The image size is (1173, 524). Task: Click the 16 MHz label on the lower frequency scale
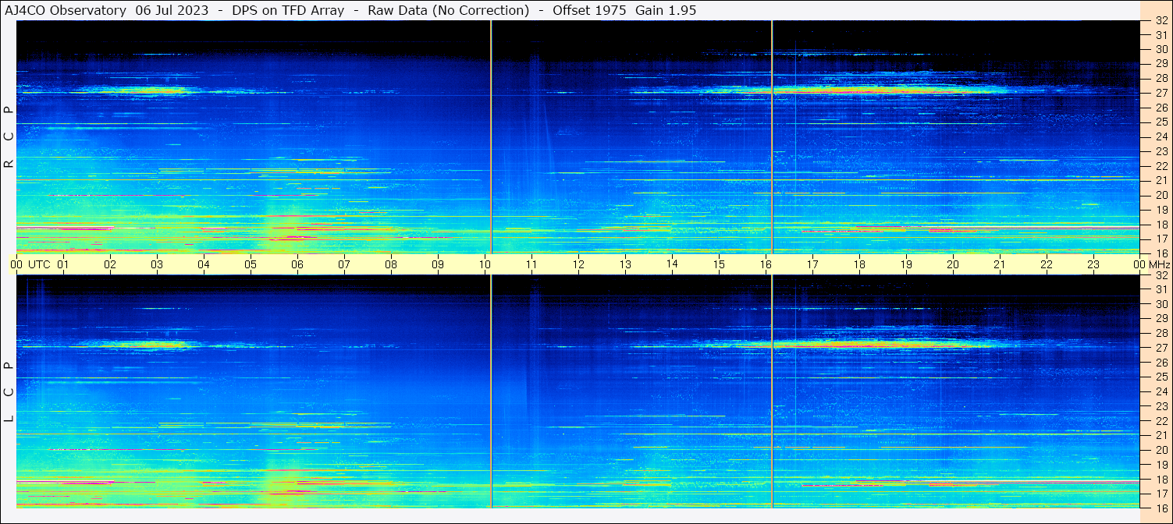pyautogui.click(x=1161, y=508)
